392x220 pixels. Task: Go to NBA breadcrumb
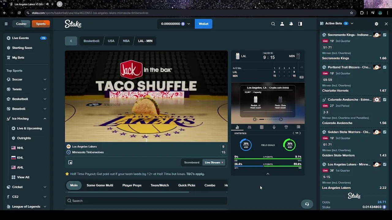pos(126,41)
